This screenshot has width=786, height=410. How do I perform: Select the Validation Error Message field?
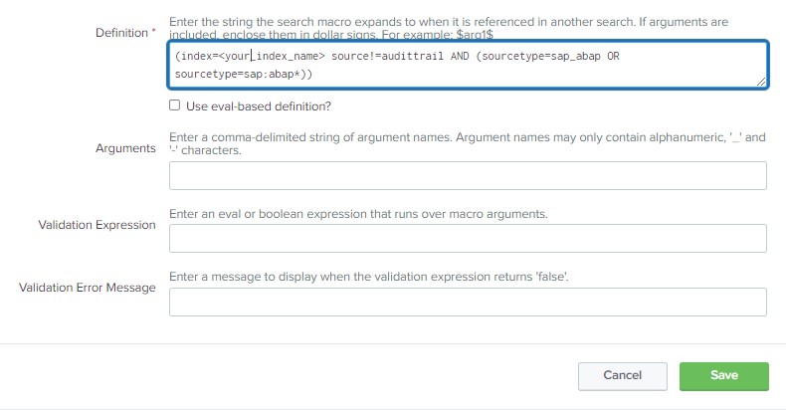click(x=468, y=302)
